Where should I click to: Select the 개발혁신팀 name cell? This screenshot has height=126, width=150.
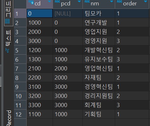coord(99,50)
